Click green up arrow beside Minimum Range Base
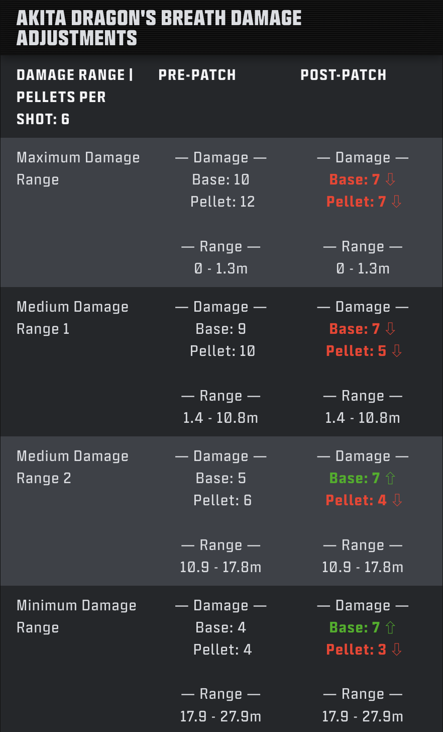The width and height of the screenshot is (443, 732). tap(390, 627)
